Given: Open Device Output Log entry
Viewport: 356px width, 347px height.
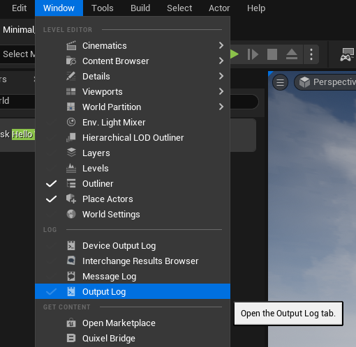Looking at the screenshot, I should coord(133,245).
